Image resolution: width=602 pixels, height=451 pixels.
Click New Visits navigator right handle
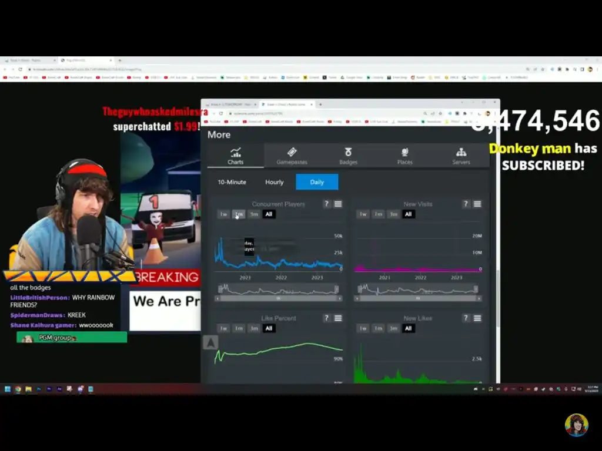click(476, 289)
